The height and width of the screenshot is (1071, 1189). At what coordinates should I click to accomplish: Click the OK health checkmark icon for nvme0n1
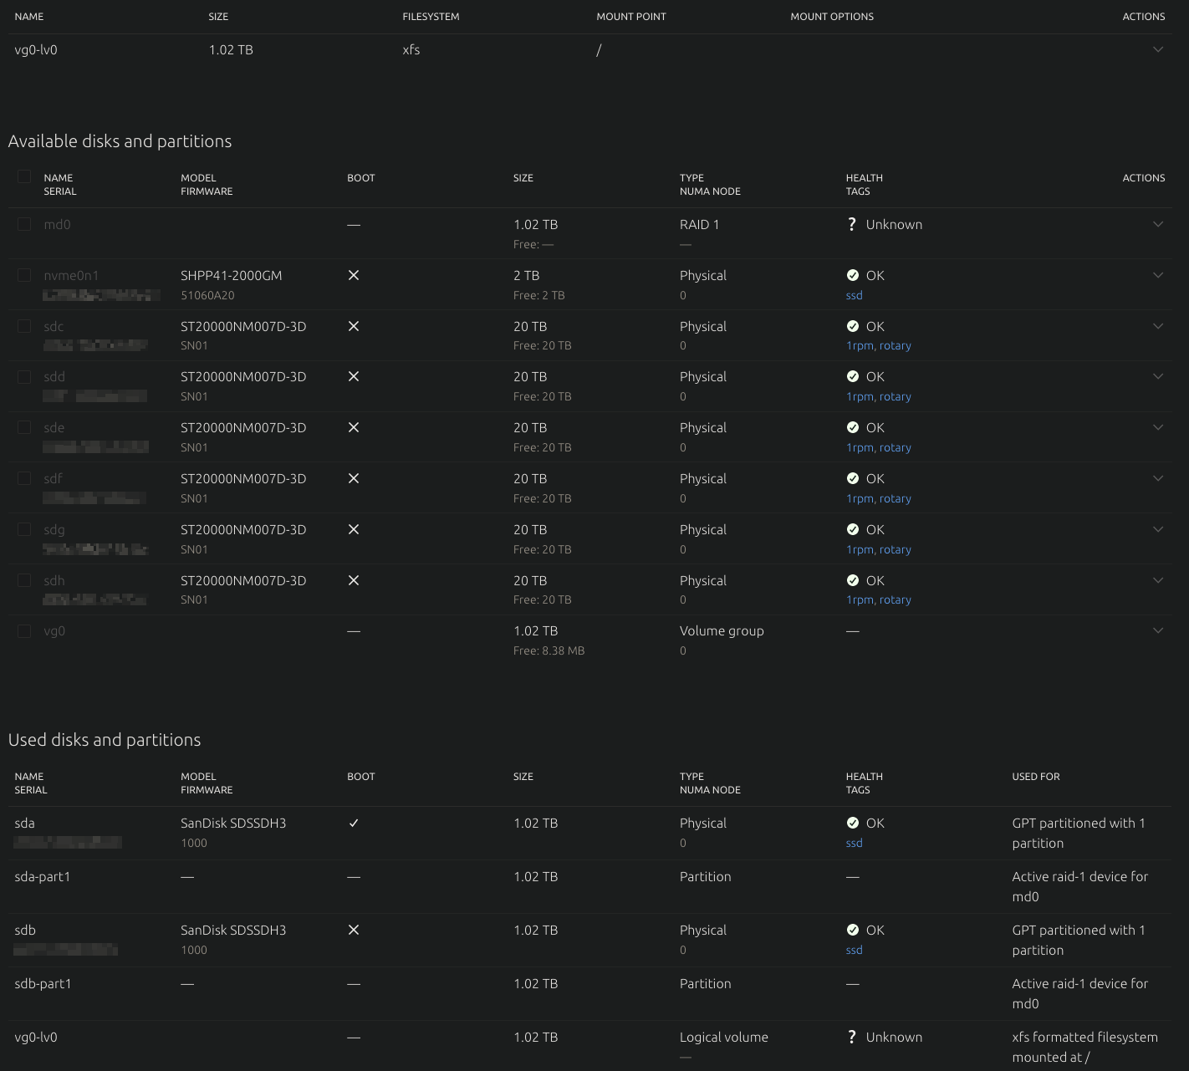point(852,276)
